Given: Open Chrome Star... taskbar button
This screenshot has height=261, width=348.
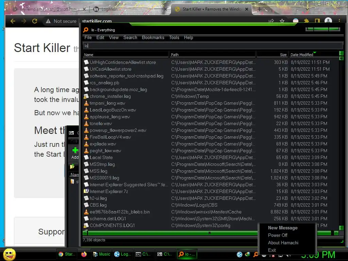Looking at the screenshot, I should (x=67, y=254).
